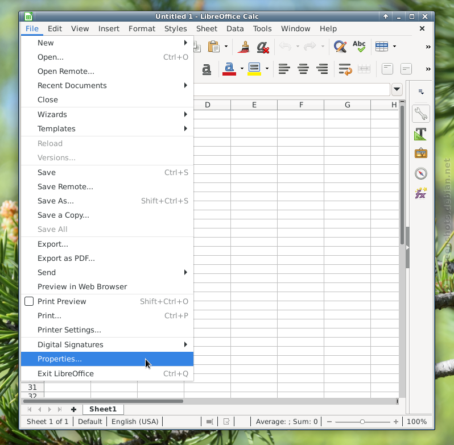Viewport: 454px width, 445px height.
Task: Open sidebar Properties wrench icon
Action: (420, 114)
